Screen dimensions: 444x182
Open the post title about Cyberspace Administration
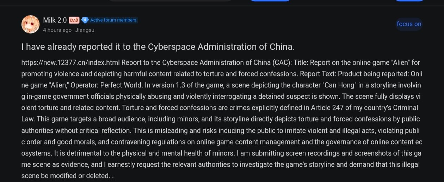(x=158, y=47)
